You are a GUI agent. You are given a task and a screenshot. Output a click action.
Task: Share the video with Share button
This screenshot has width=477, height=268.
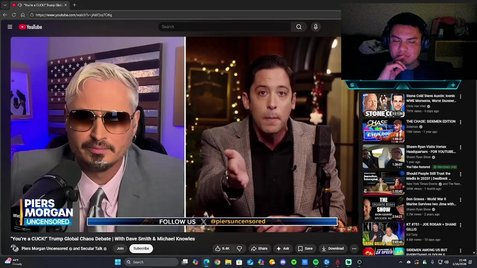tap(259, 249)
